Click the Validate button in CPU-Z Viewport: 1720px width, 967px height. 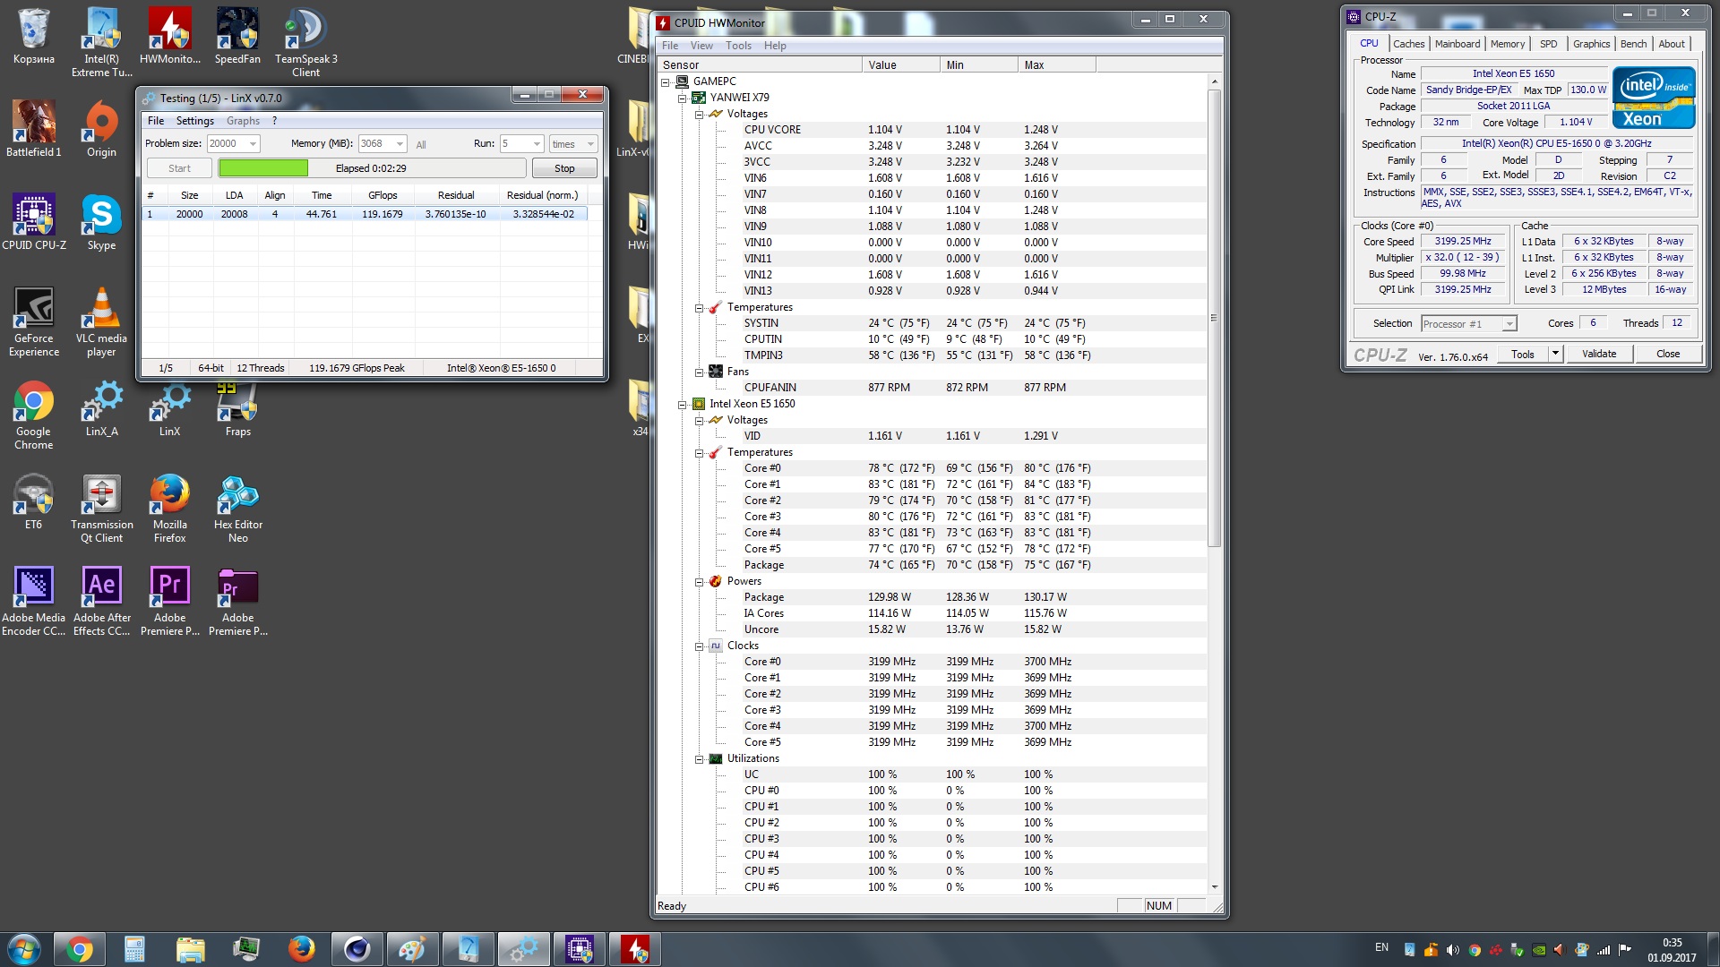(x=1598, y=354)
